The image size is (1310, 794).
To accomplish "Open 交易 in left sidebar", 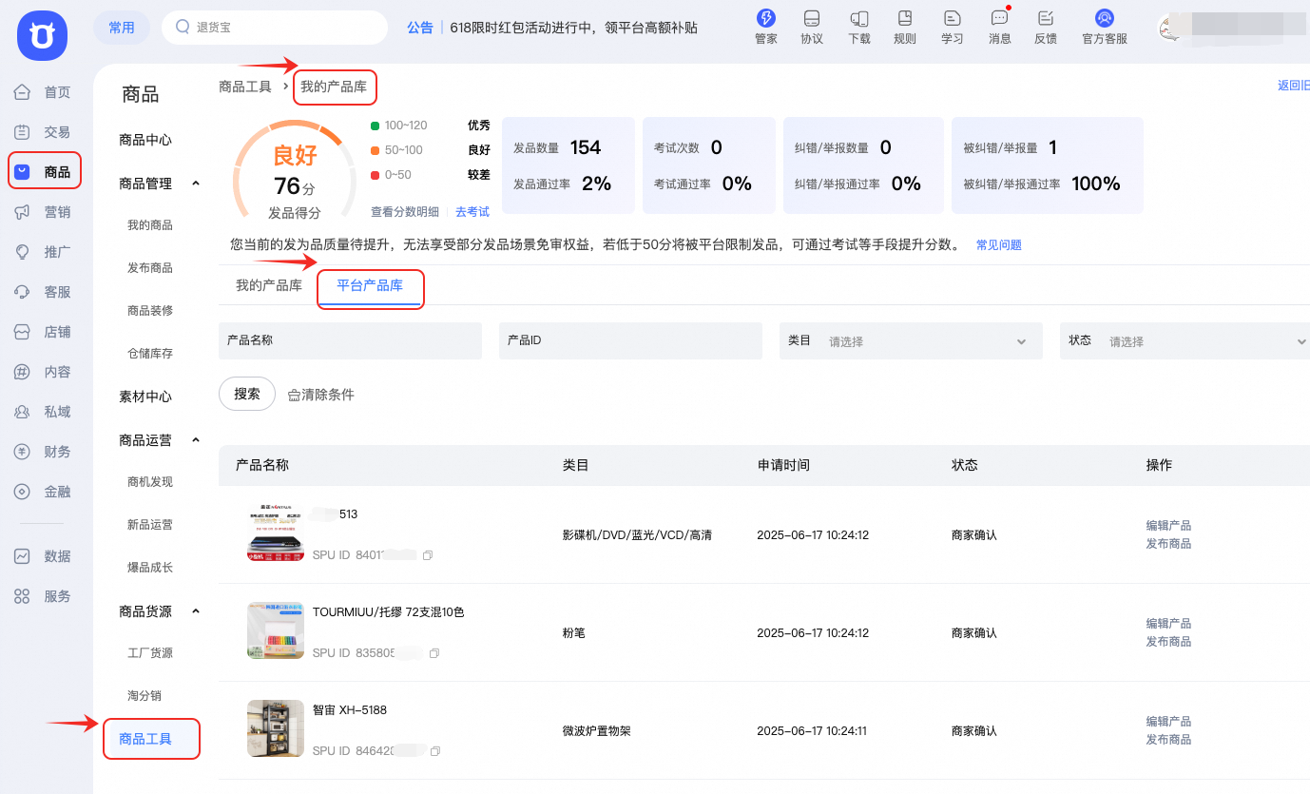I will 44,132.
